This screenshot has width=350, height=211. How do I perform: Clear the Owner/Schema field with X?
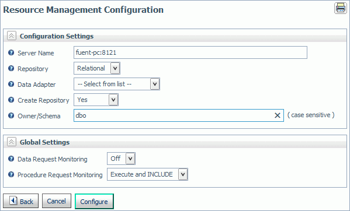click(277, 115)
